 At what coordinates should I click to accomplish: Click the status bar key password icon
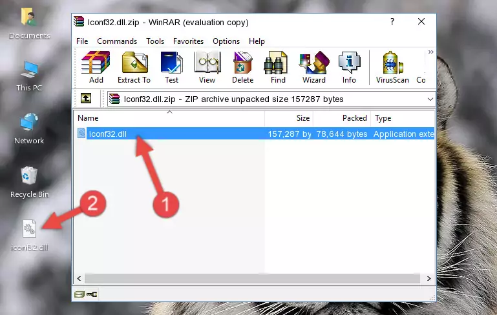coord(92,294)
